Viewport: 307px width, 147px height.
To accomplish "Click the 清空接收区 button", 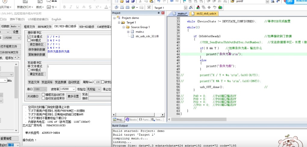I will 36,44.
